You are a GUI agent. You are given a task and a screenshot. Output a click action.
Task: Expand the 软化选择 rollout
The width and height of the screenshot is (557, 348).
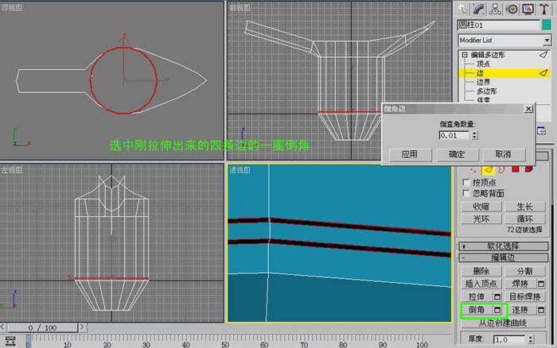[x=504, y=246]
